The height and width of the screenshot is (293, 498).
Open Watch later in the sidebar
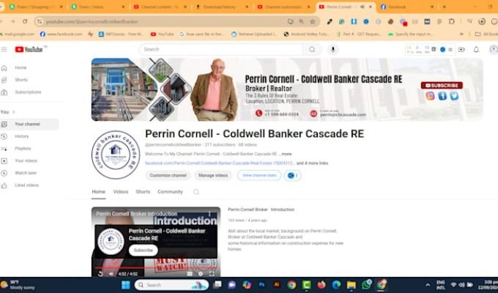click(x=26, y=173)
